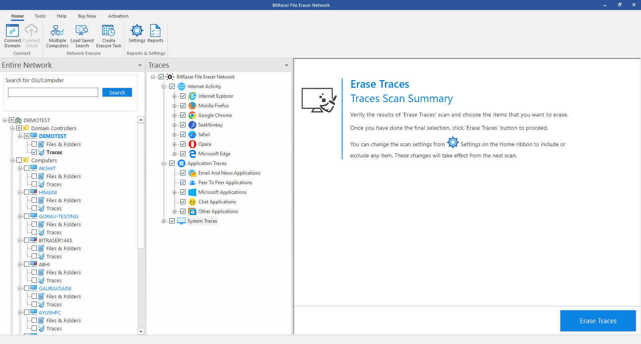Select the Domain Controllers tree item
The width and height of the screenshot is (641, 344).
tap(54, 128)
